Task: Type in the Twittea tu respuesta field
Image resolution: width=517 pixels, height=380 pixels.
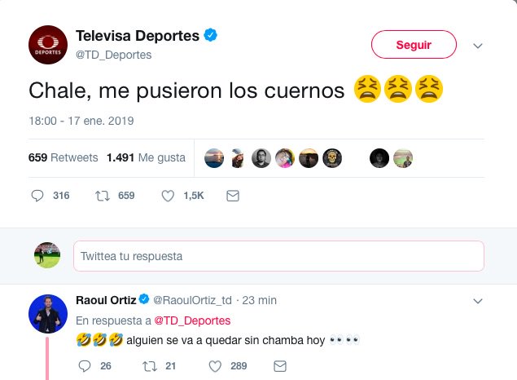Action: (278, 256)
